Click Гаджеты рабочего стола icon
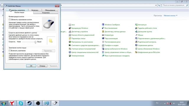 136,28
